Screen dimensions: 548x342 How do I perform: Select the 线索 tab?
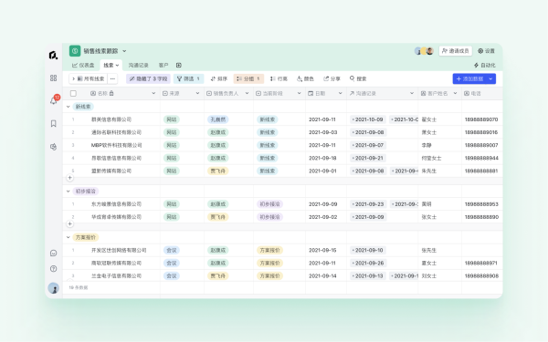[111, 66]
